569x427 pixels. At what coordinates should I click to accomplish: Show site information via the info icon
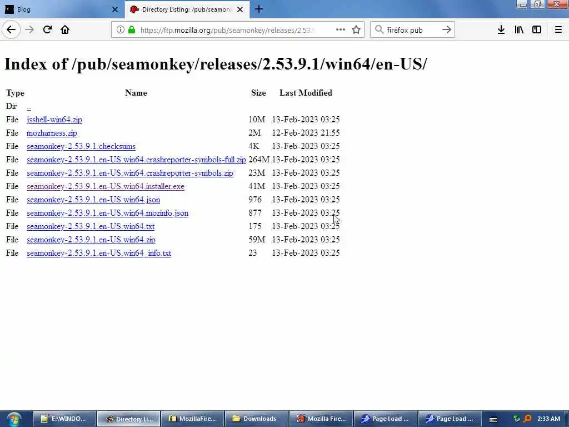point(120,30)
